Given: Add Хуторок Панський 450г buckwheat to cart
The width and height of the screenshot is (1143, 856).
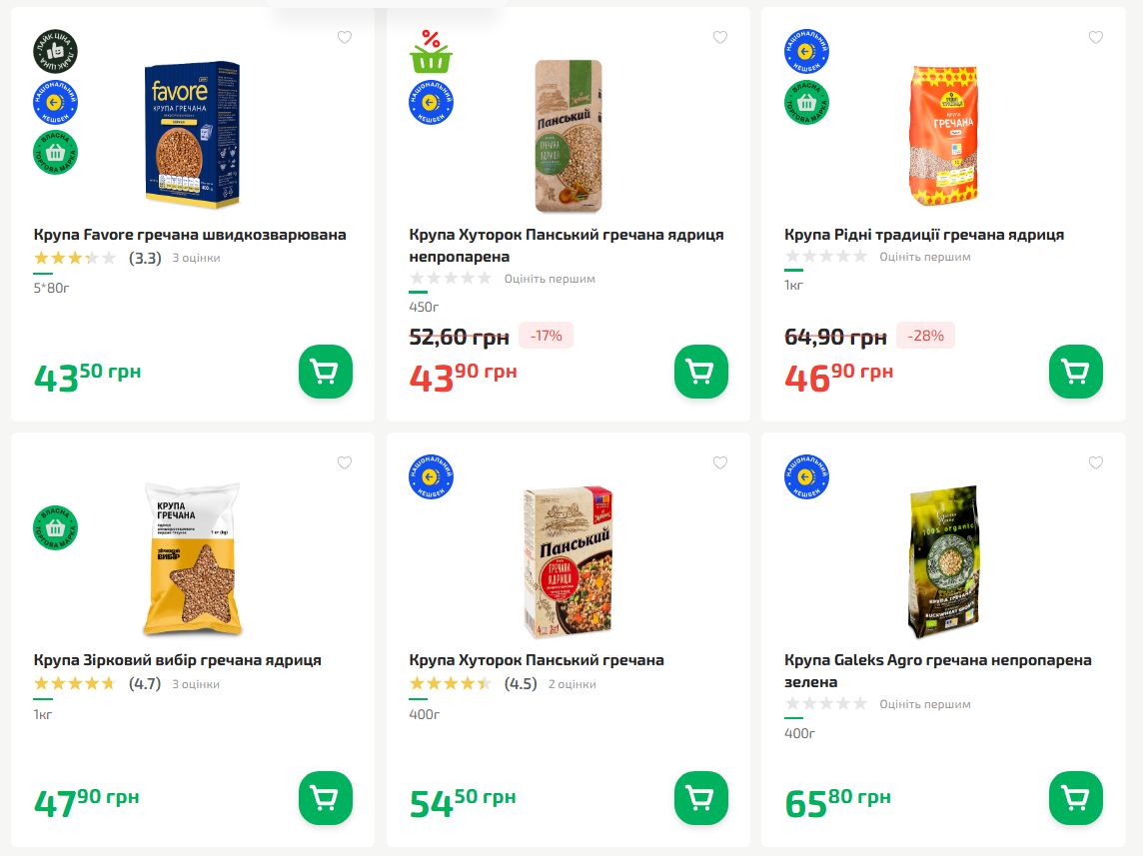Looking at the screenshot, I should [701, 372].
